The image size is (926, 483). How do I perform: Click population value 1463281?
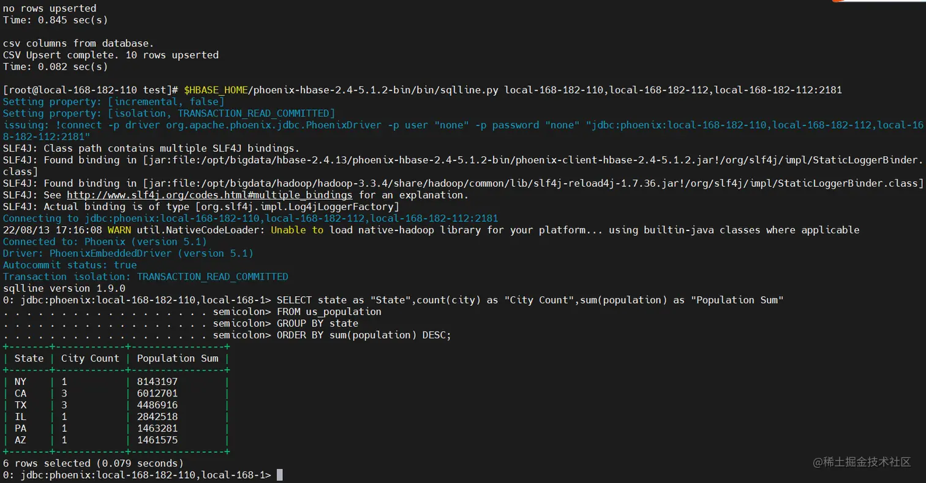point(157,428)
